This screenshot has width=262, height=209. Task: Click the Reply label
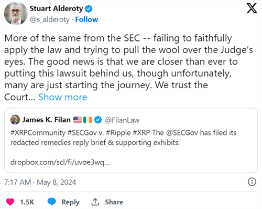[x=70, y=202]
